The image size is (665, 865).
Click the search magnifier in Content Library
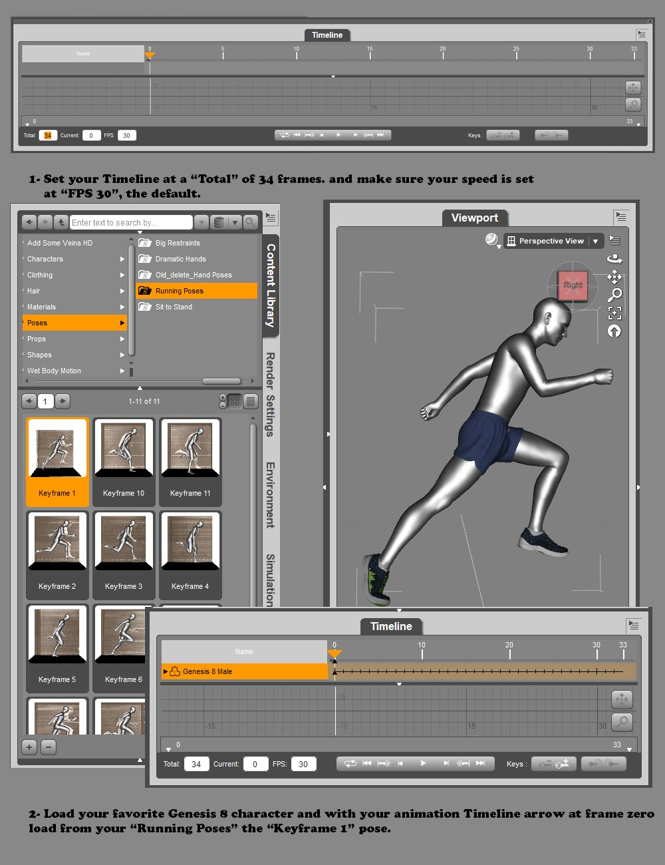[x=250, y=222]
